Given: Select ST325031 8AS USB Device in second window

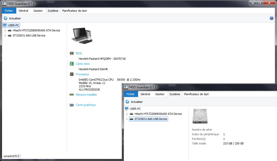Looking at the screenshot, I should [x=151, y=119].
